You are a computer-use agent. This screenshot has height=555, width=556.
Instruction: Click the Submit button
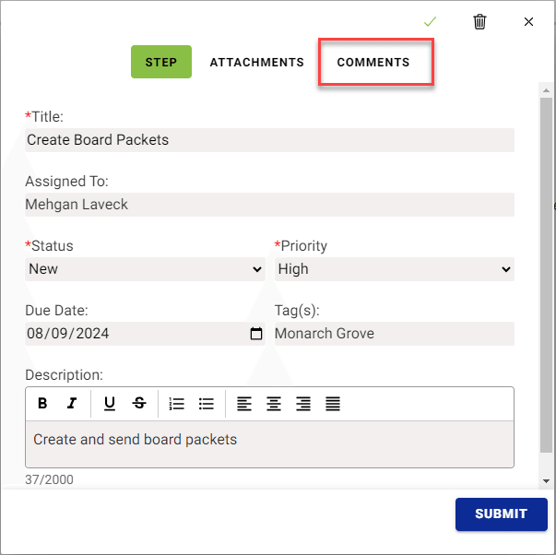pyautogui.click(x=501, y=514)
